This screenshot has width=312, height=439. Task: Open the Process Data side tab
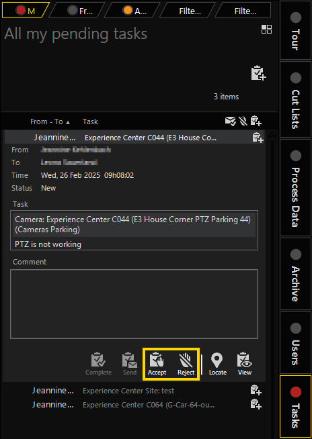295,187
